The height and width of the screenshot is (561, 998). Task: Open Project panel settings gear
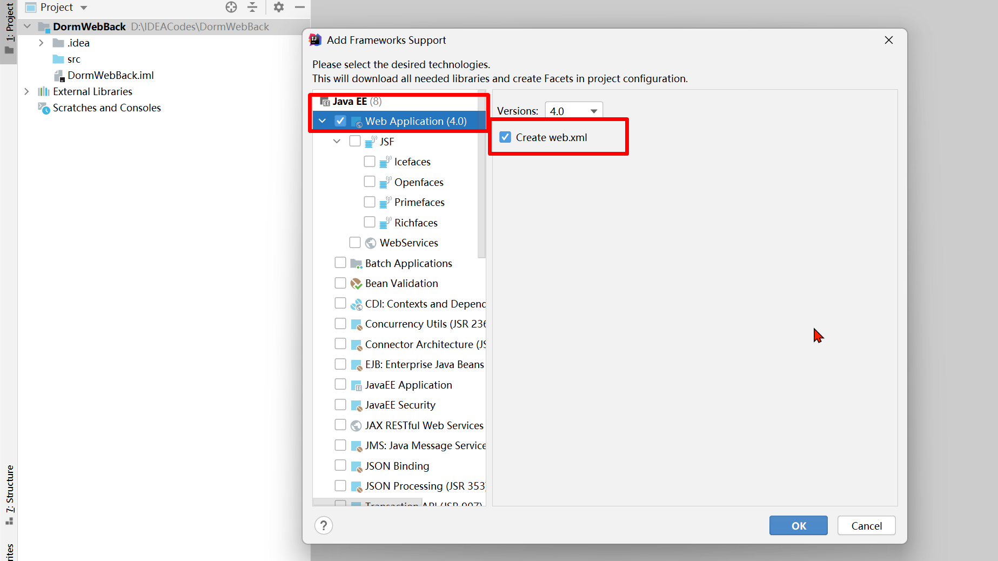tap(279, 7)
